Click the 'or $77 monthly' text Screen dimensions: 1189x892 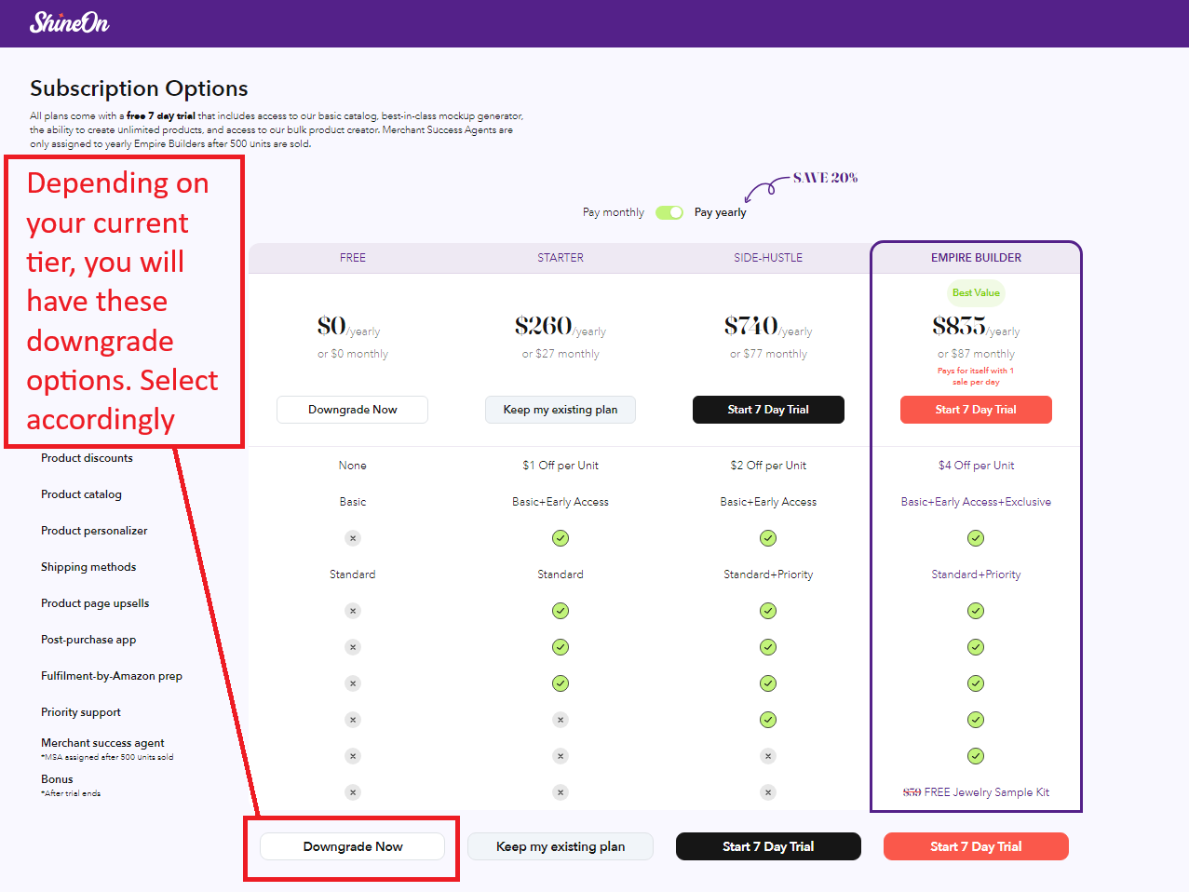pyautogui.click(x=768, y=354)
